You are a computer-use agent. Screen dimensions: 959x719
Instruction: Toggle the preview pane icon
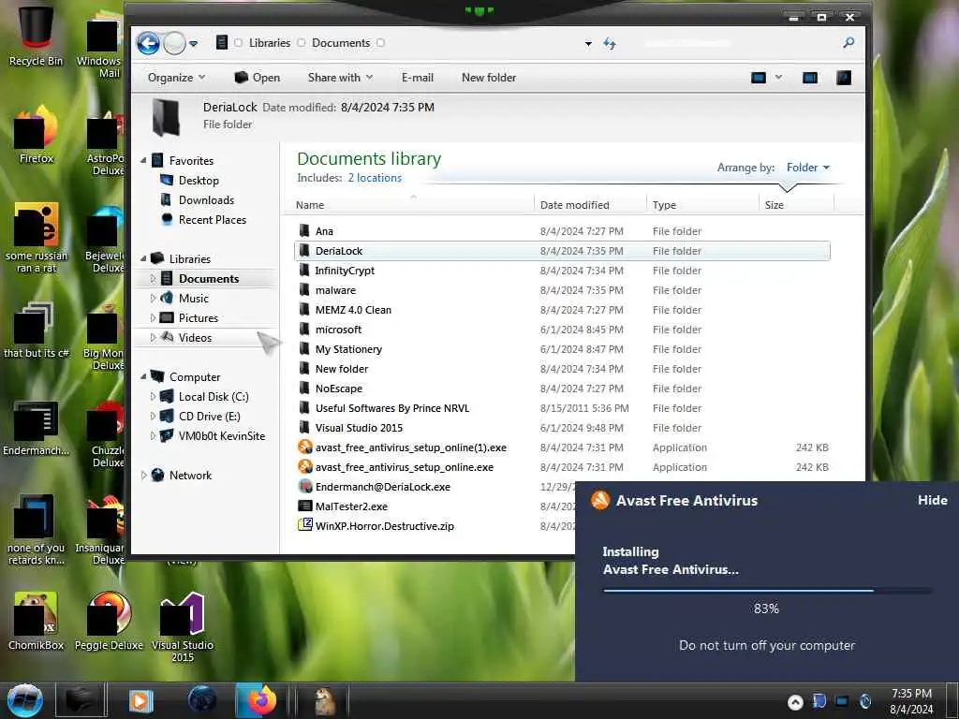click(x=810, y=78)
